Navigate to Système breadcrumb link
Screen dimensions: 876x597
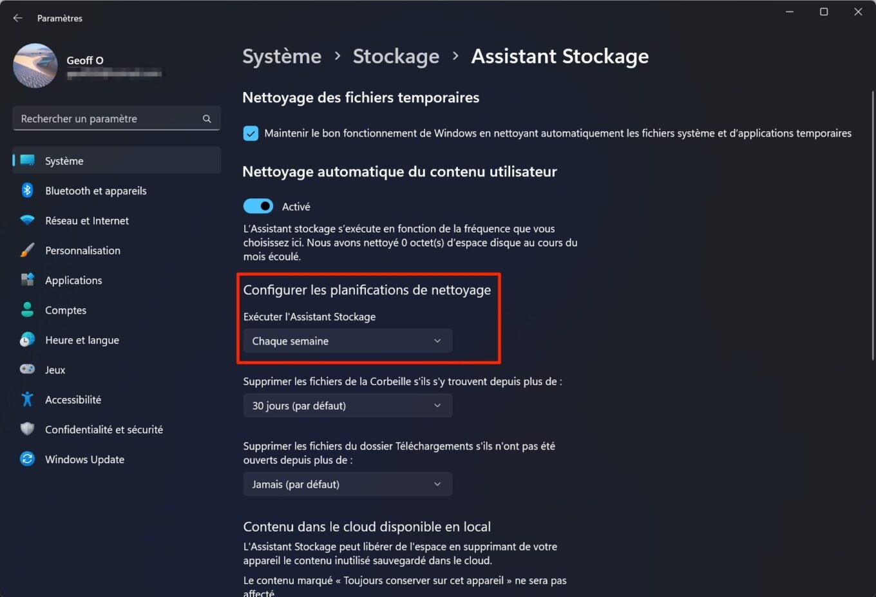(x=282, y=56)
